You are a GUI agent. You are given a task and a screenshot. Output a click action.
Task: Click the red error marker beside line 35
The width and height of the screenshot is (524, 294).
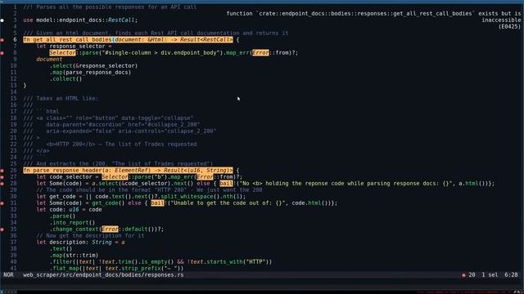pyautogui.click(x=2, y=229)
